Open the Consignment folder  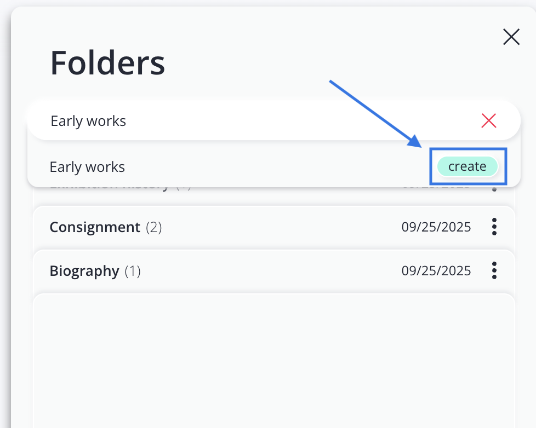coord(95,227)
